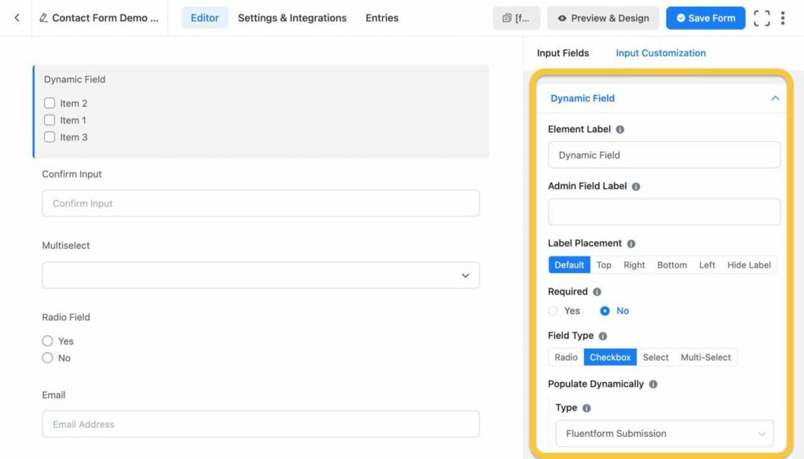This screenshot has width=804, height=459.
Task: Click the Label Placement info icon
Action: (x=631, y=244)
